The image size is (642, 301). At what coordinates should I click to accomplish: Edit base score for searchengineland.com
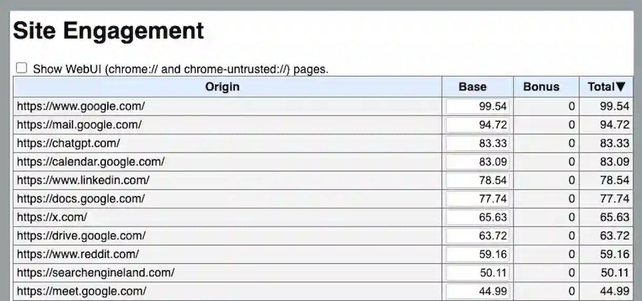pos(477,273)
